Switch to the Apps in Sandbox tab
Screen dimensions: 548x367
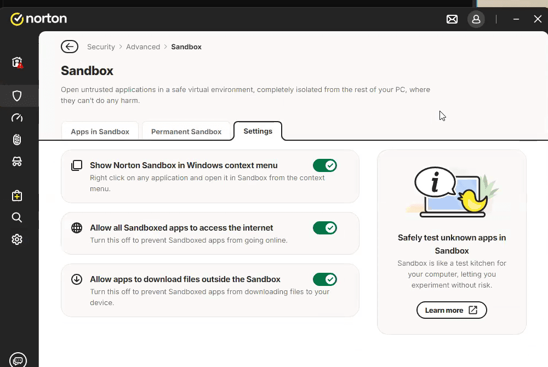coord(100,131)
